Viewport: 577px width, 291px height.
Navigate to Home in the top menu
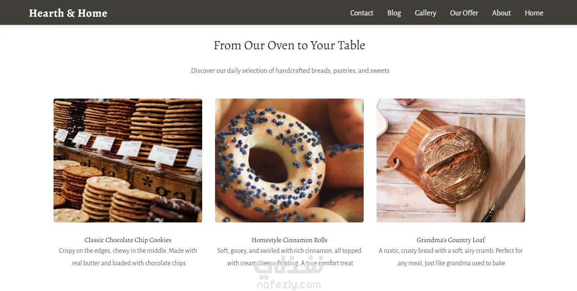(534, 13)
